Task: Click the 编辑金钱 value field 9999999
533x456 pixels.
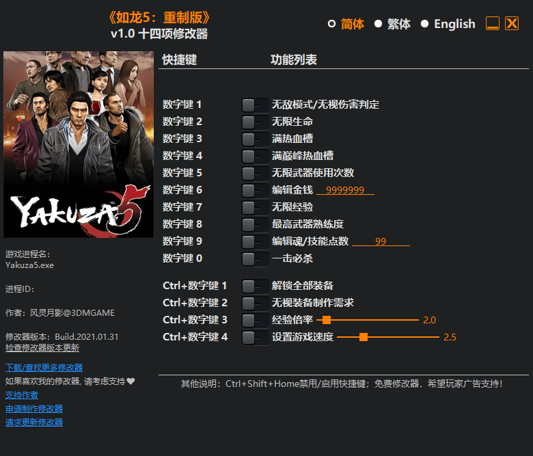Action: point(345,190)
